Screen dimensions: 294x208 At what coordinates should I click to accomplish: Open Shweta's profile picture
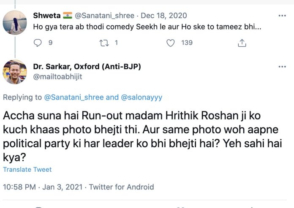tap(15, 22)
